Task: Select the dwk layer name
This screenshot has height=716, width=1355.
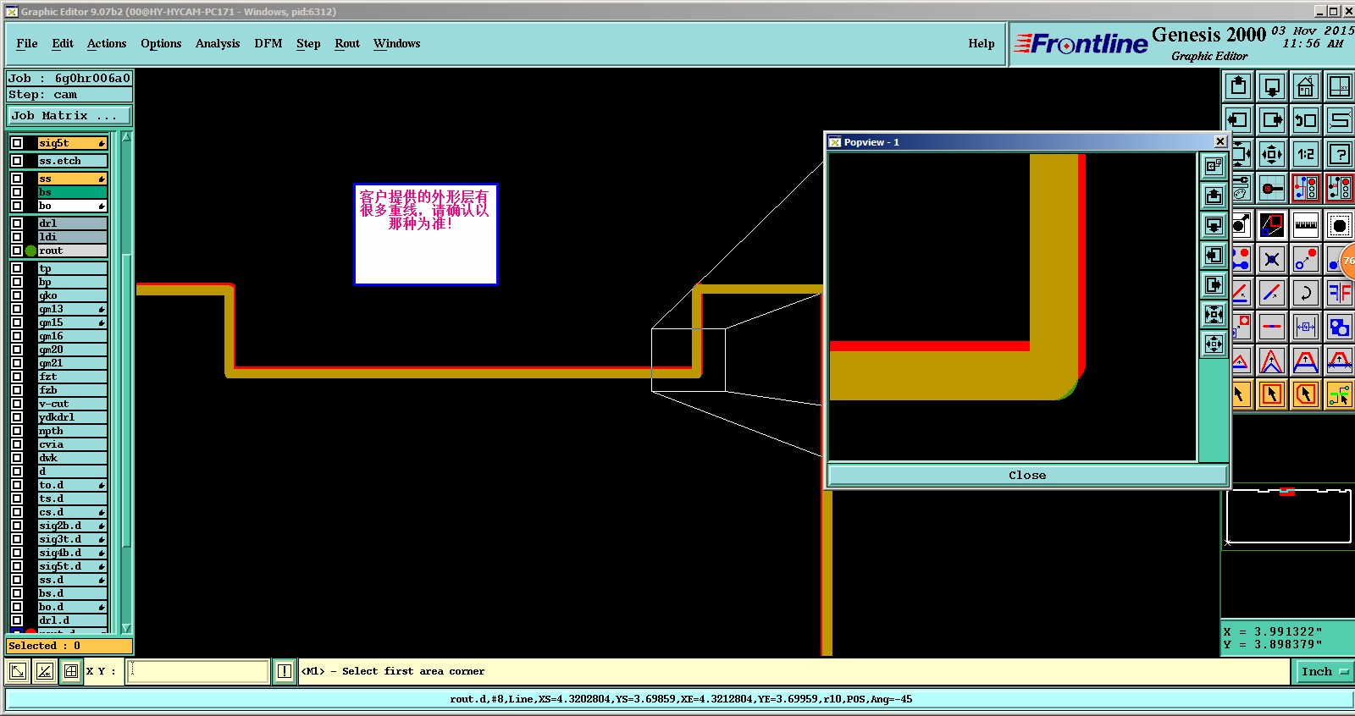Action: [x=72, y=458]
